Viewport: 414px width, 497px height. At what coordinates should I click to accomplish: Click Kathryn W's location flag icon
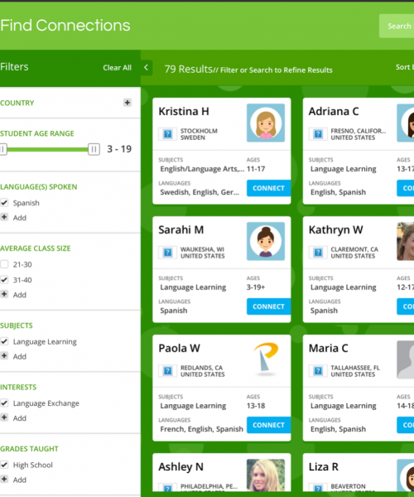click(x=318, y=253)
